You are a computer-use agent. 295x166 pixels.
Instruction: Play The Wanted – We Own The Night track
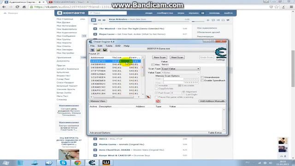[x=95, y=29]
